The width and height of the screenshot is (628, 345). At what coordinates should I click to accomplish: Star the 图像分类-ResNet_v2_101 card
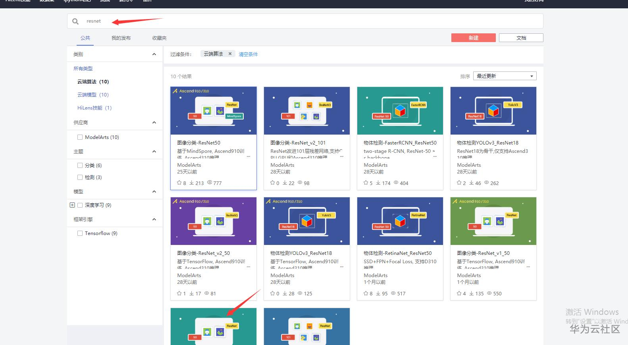pyautogui.click(x=272, y=183)
